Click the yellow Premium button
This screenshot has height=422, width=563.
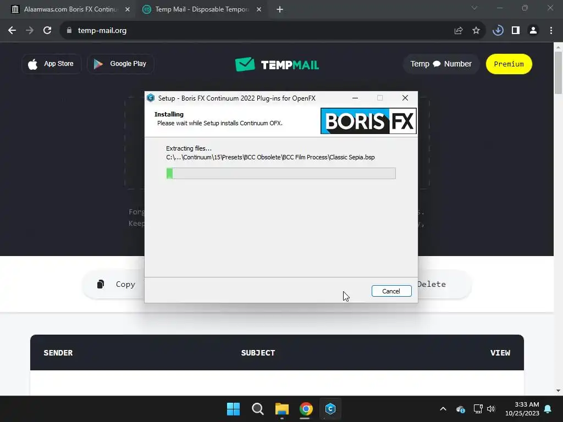(509, 64)
